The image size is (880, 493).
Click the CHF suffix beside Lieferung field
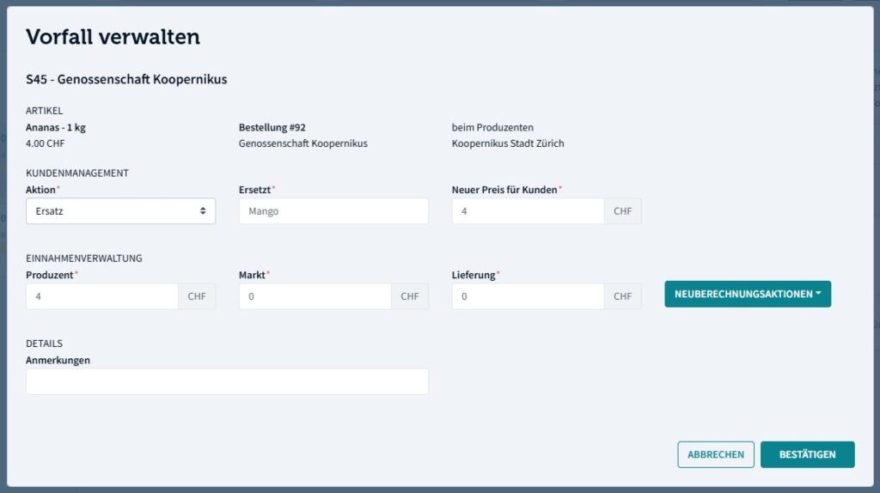(x=623, y=296)
